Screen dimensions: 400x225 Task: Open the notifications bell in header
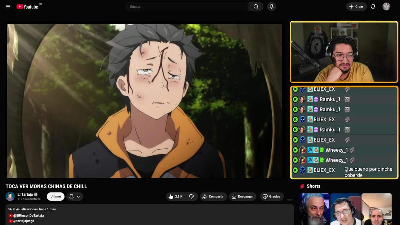tap(373, 7)
